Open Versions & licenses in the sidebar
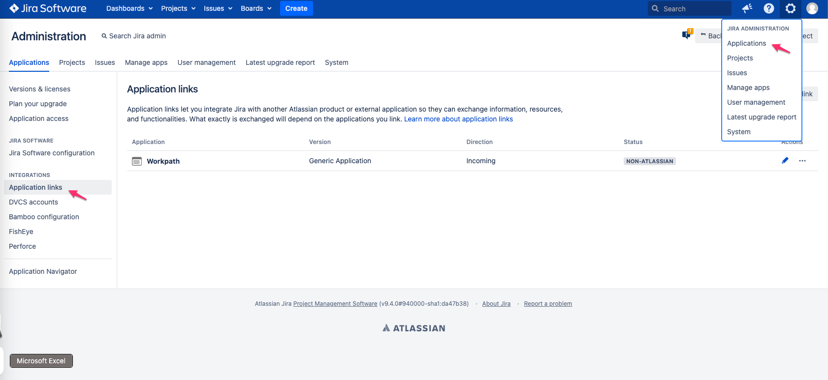 pyautogui.click(x=40, y=89)
